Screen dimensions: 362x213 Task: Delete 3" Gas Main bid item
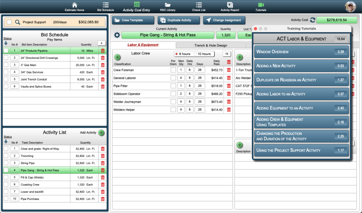103,65
